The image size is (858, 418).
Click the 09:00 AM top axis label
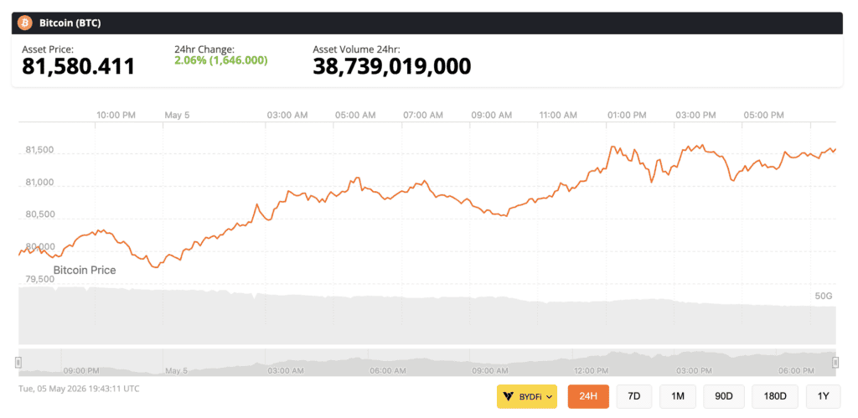point(491,115)
